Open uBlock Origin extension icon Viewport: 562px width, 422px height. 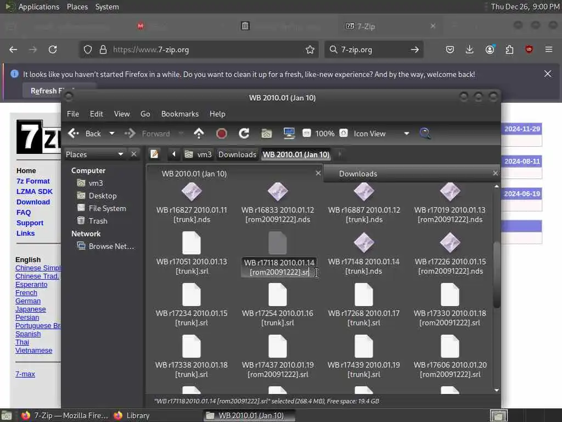(529, 49)
